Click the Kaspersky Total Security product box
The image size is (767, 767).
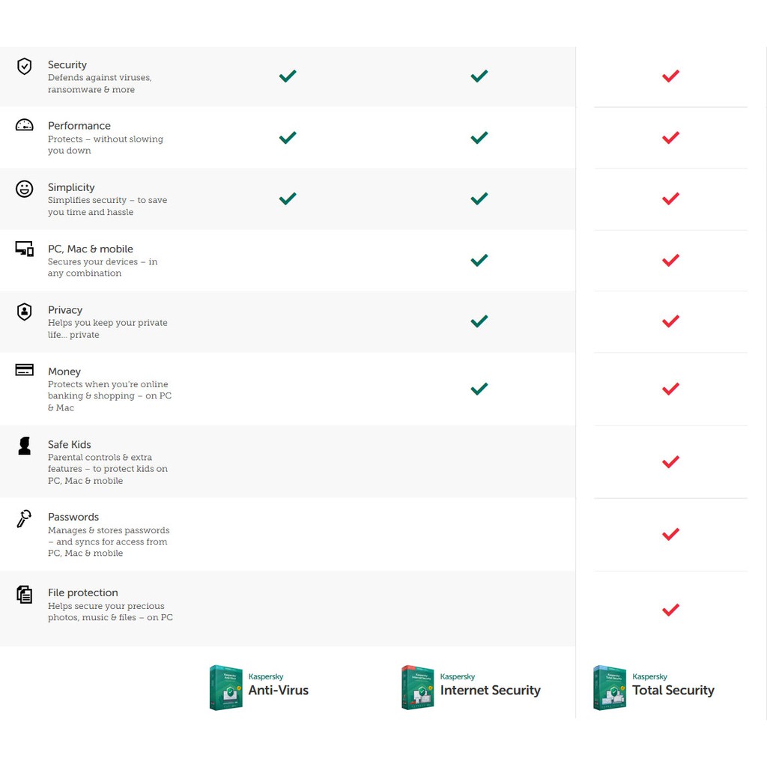coord(609,687)
